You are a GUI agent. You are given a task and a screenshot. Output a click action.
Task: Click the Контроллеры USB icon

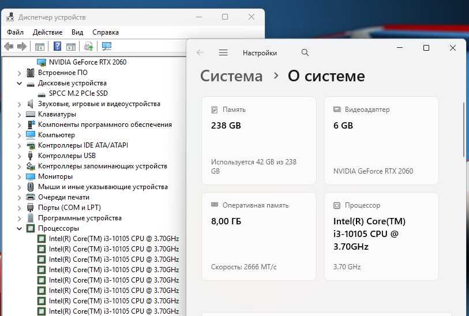(30, 156)
